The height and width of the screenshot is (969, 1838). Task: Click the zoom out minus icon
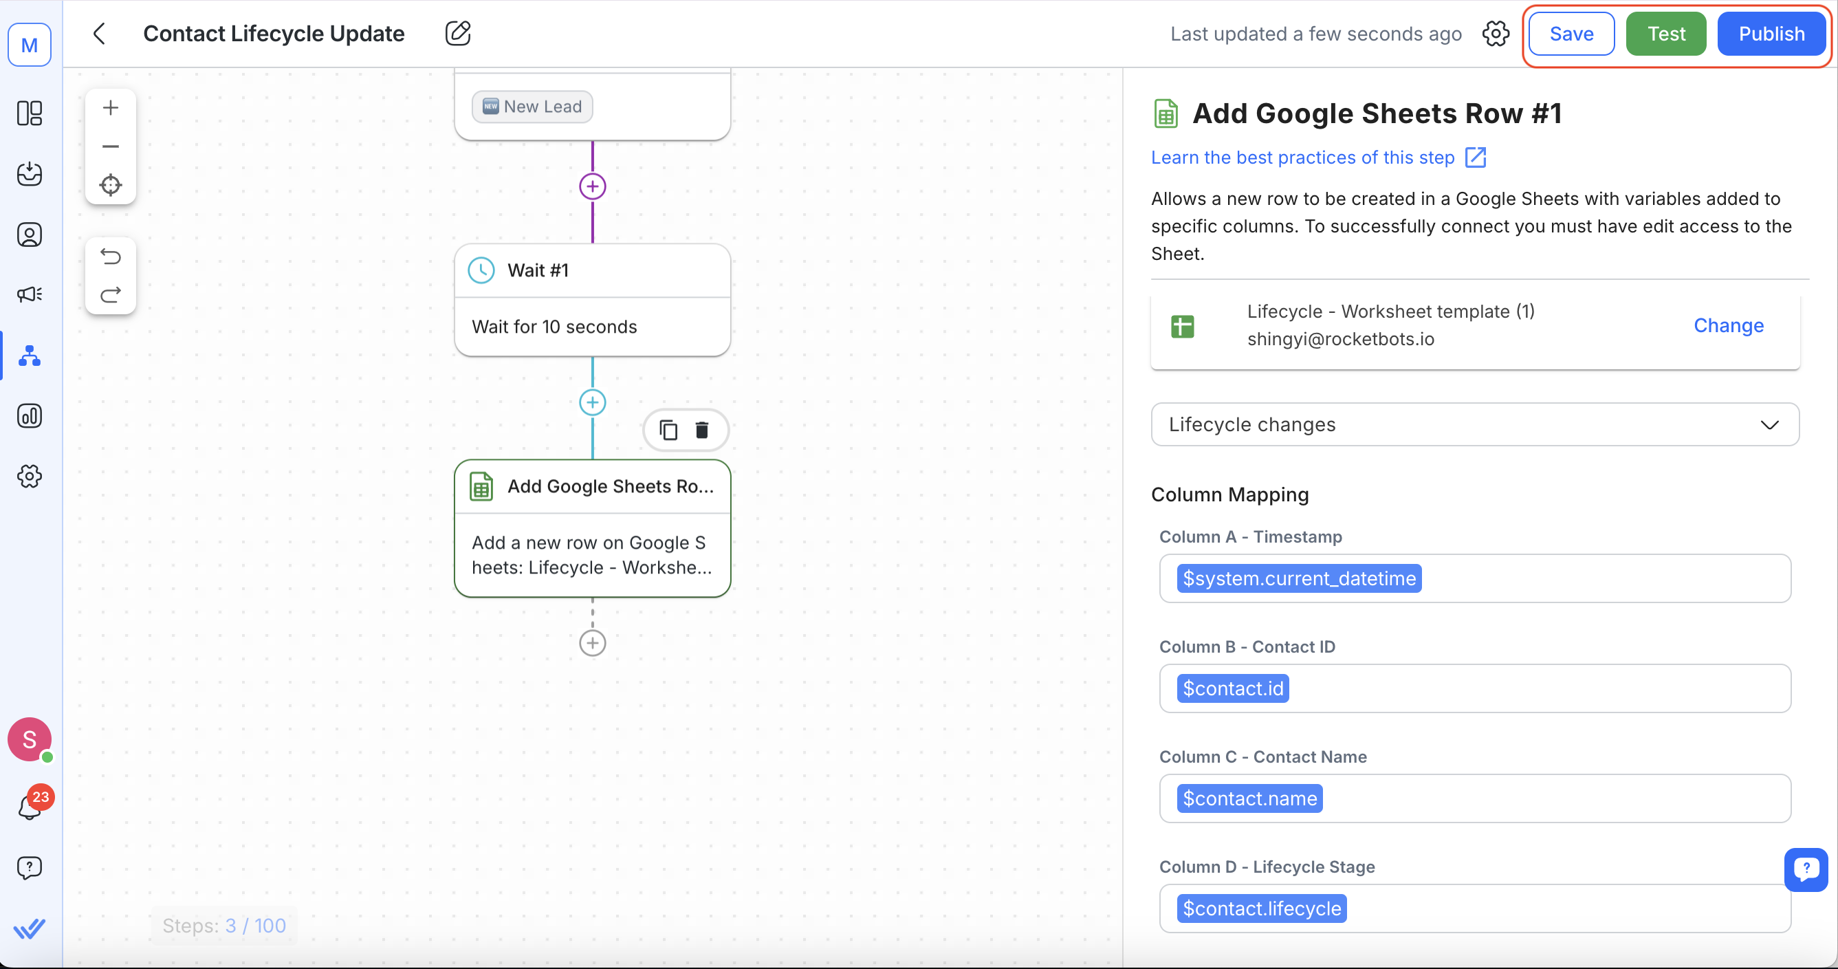tap(111, 146)
